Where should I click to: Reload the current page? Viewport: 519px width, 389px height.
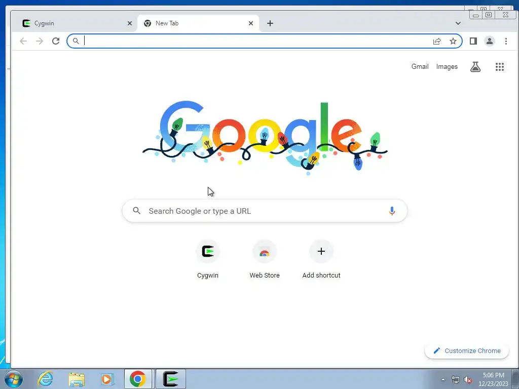click(56, 41)
